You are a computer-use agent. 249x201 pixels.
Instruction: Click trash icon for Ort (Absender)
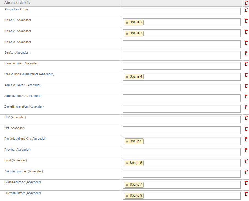click(x=246, y=128)
